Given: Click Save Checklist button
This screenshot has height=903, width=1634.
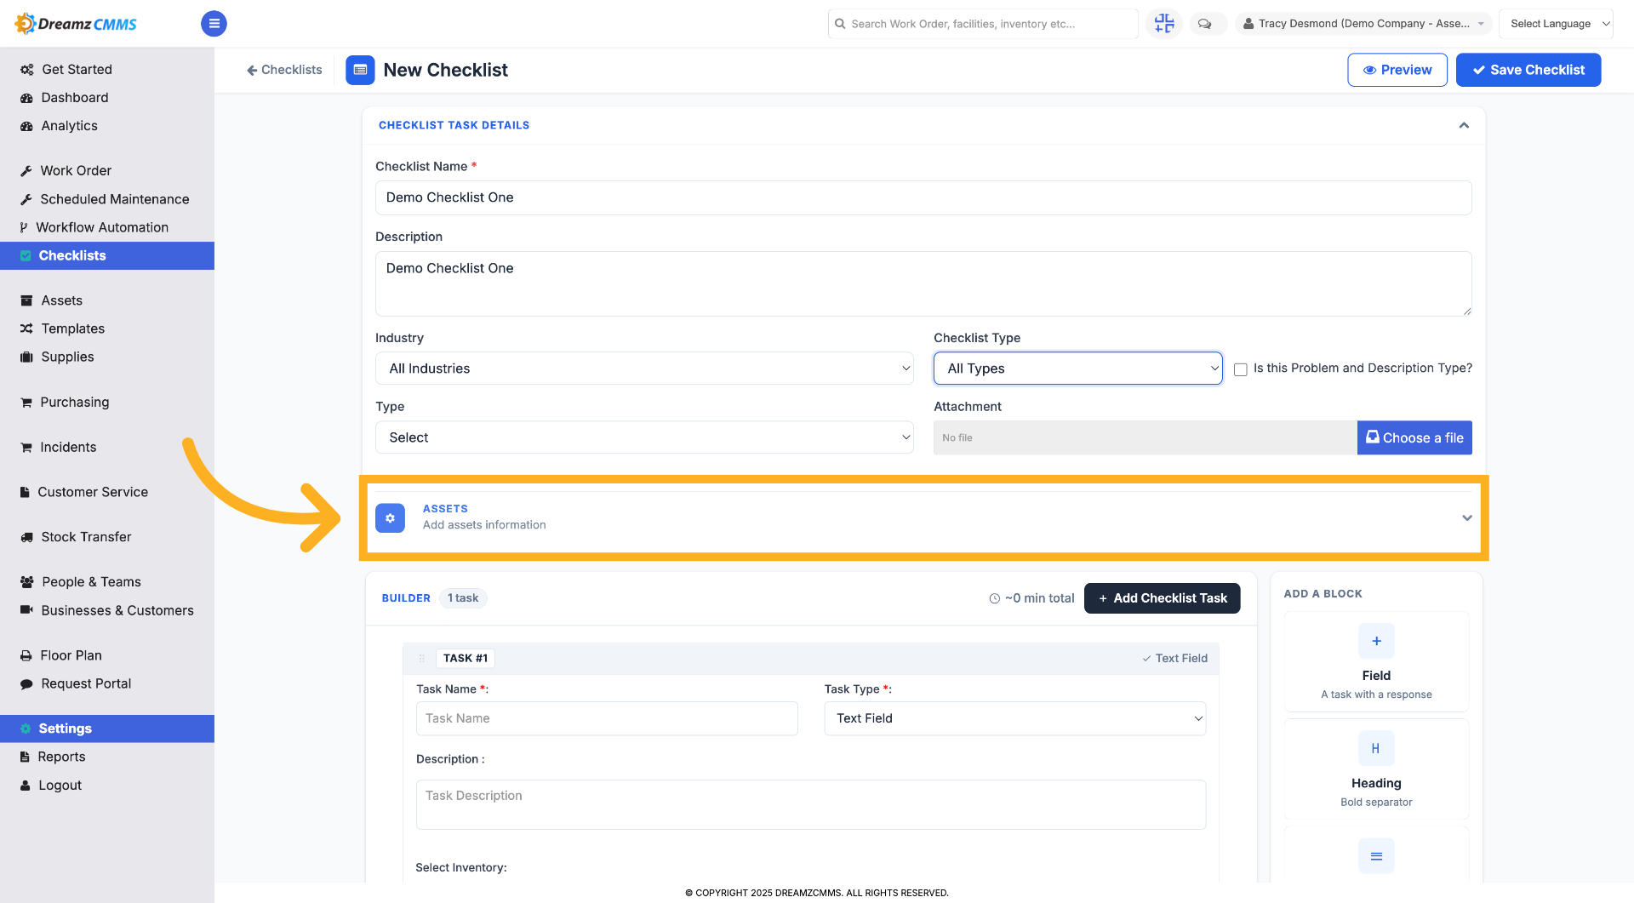Looking at the screenshot, I should point(1528,70).
